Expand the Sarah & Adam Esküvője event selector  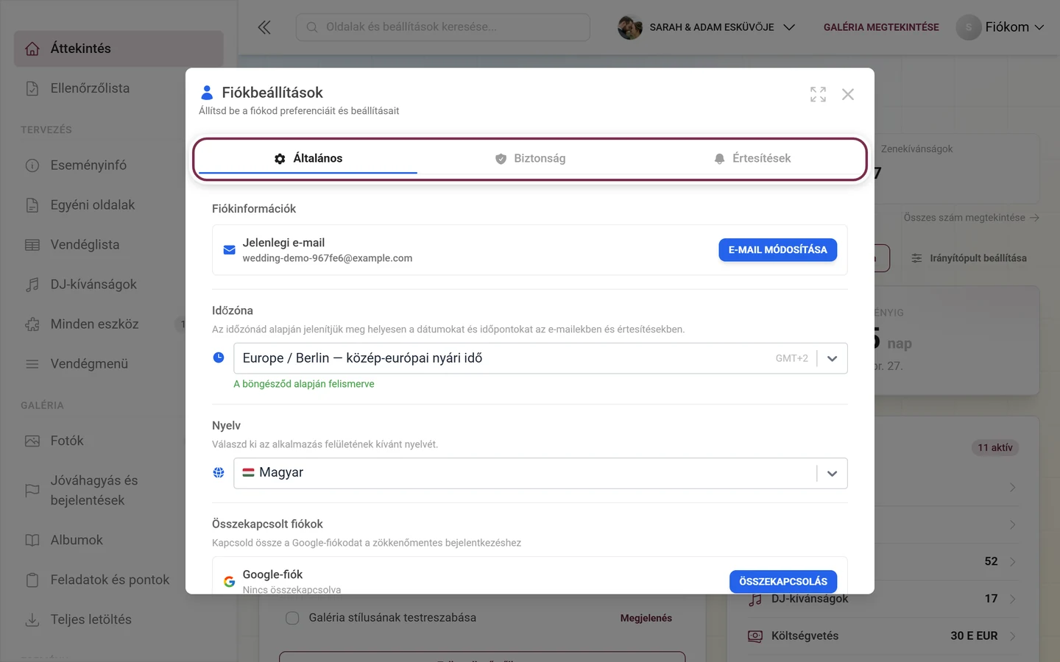707,27
